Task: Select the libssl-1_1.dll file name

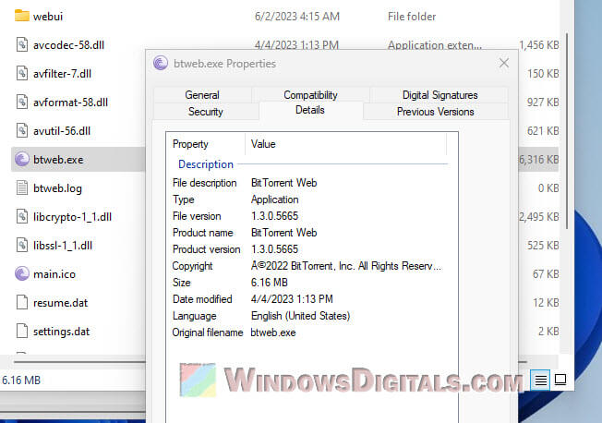Action: click(x=63, y=246)
